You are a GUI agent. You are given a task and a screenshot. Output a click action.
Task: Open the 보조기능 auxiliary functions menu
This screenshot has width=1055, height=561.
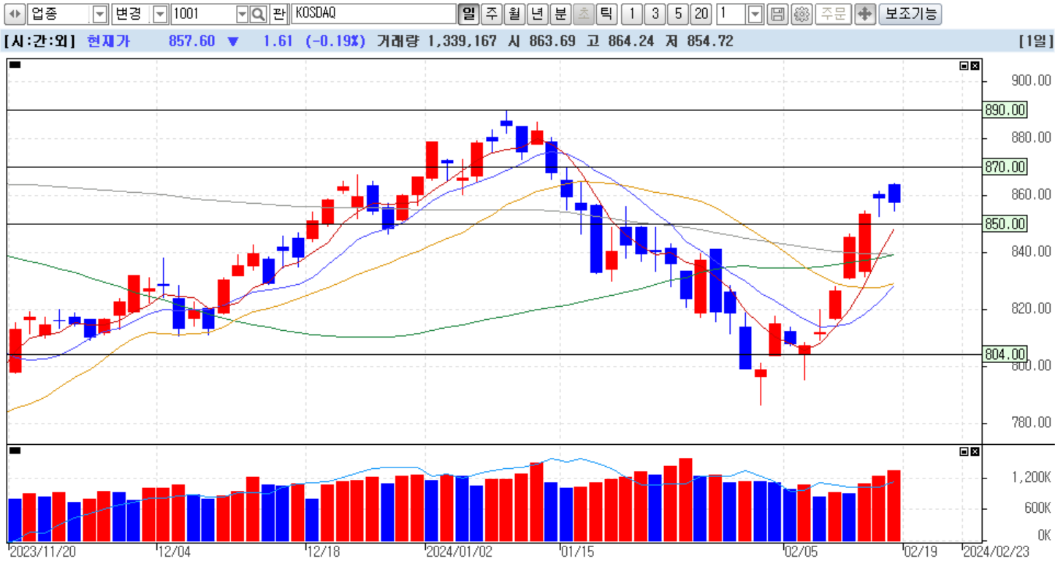pos(910,14)
